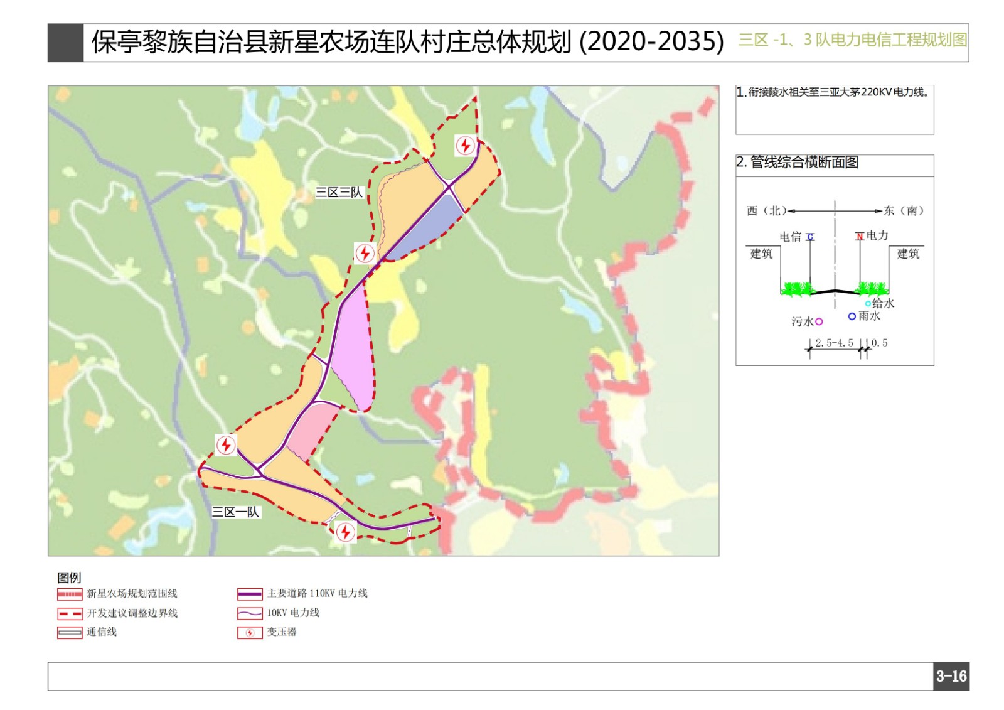Click the magenta 污水 circle marker
The image size is (1004, 710).
pyautogui.click(x=819, y=321)
